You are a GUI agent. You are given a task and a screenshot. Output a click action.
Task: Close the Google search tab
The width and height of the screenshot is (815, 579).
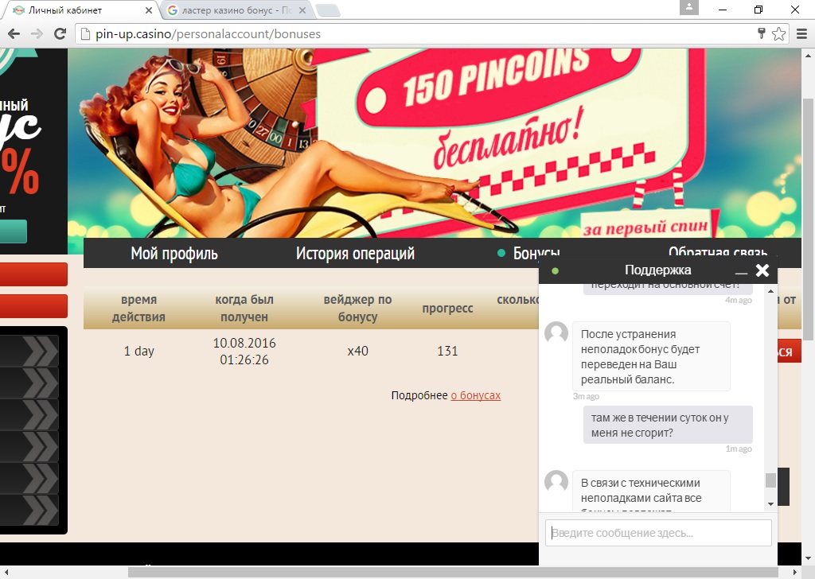coord(302,10)
